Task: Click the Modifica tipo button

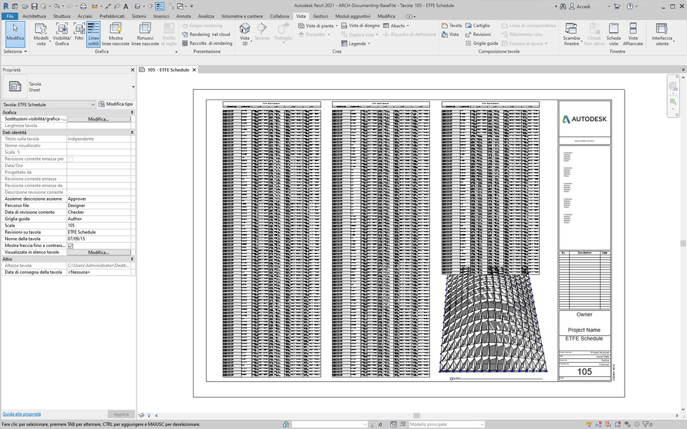Action: (x=116, y=104)
